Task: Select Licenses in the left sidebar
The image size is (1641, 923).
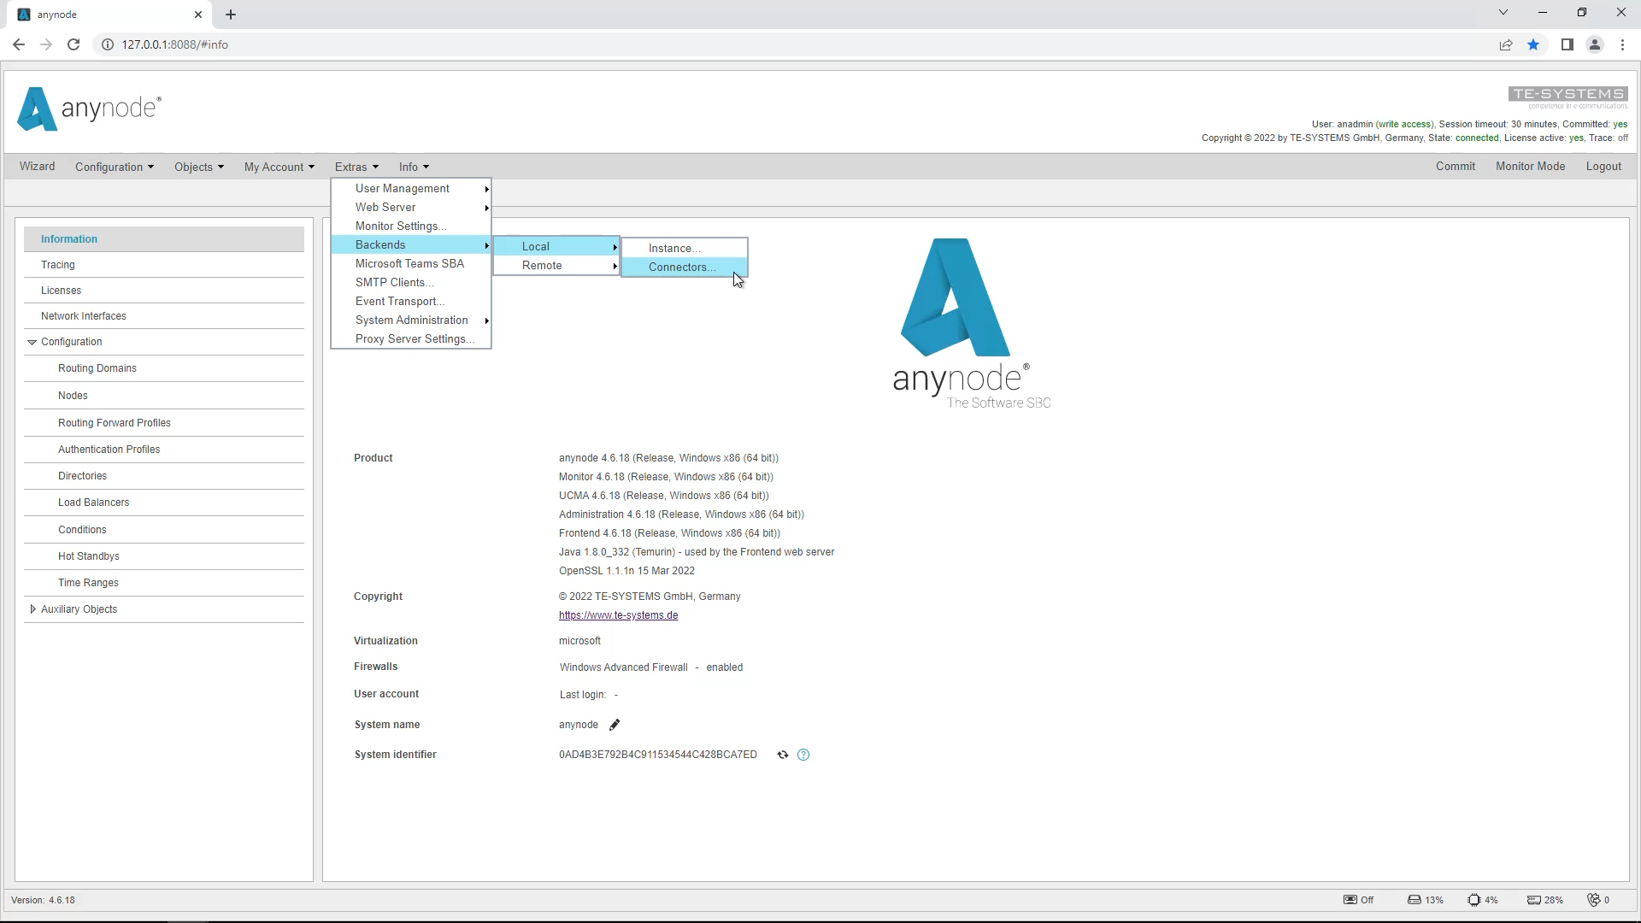Action: tap(164, 291)
